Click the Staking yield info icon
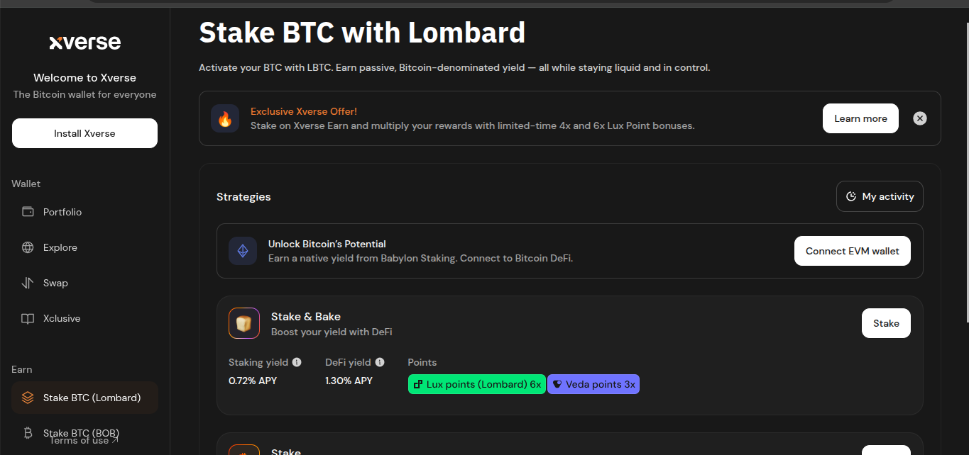The image size is (969, 455). 297,362
